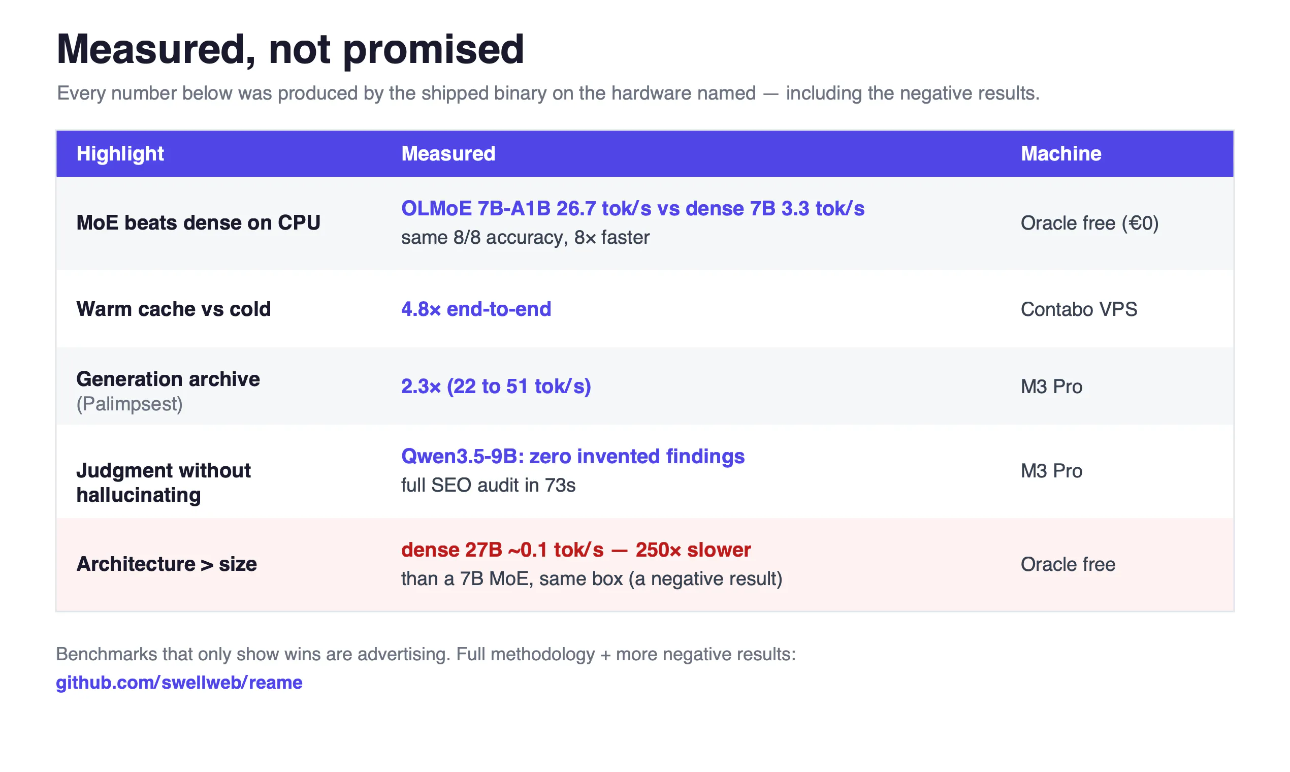Click the Machine column header
1290x772 pixels.
pyautogui.click(x=1060, y=153)
